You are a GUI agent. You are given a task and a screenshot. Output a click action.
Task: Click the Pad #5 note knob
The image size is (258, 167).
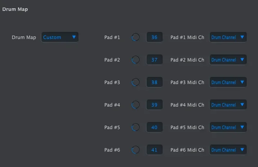[x=136, y=127]
